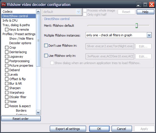Check "Don't use ffdshow in" option
This screenshot has width=156, height=133.
pyautogui.click(x=46, y=46)
